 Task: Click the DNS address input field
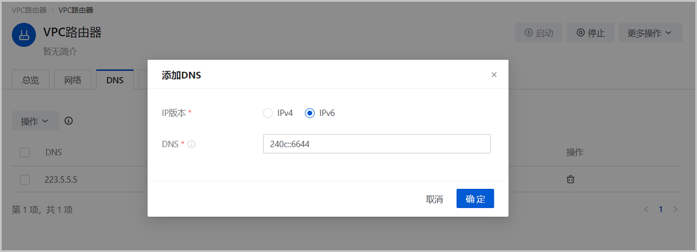pyautogui.click(x=376, y=144)
